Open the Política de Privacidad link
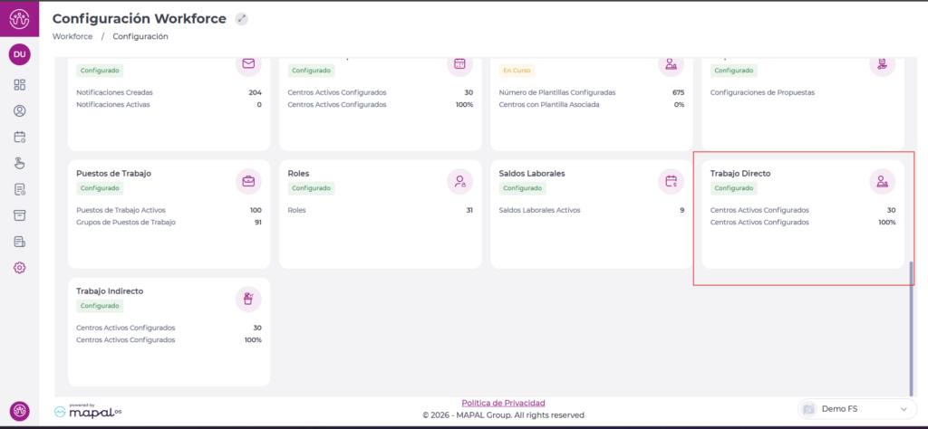The image size is (928, 429). tap(503, 403)
